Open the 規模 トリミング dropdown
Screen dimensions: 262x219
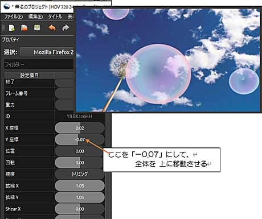click(x=80, y=174)
